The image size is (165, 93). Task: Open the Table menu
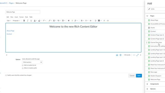coord(31,17)
